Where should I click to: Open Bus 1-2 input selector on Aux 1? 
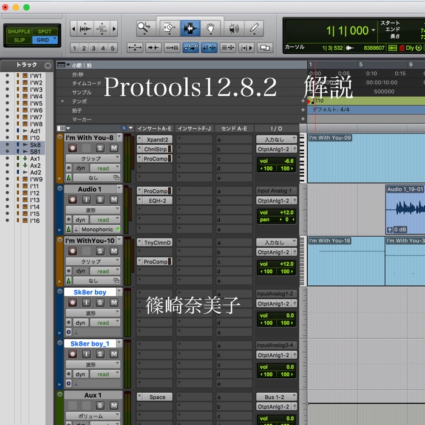tap(276, 397)
